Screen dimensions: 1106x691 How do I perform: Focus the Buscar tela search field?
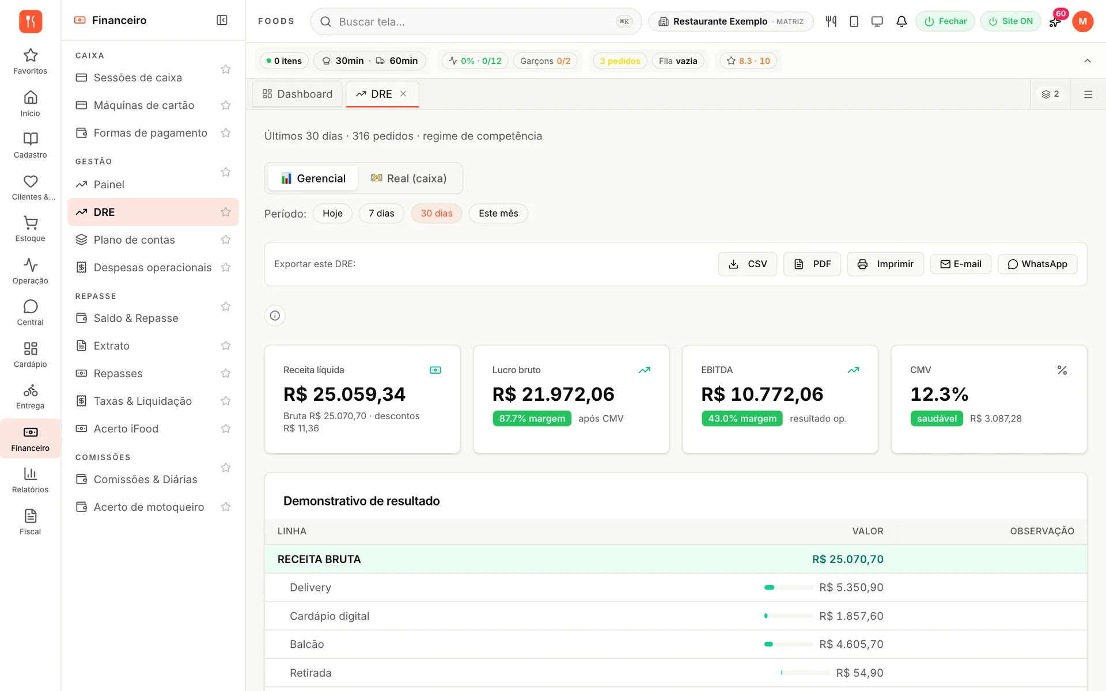pos(476,21)
